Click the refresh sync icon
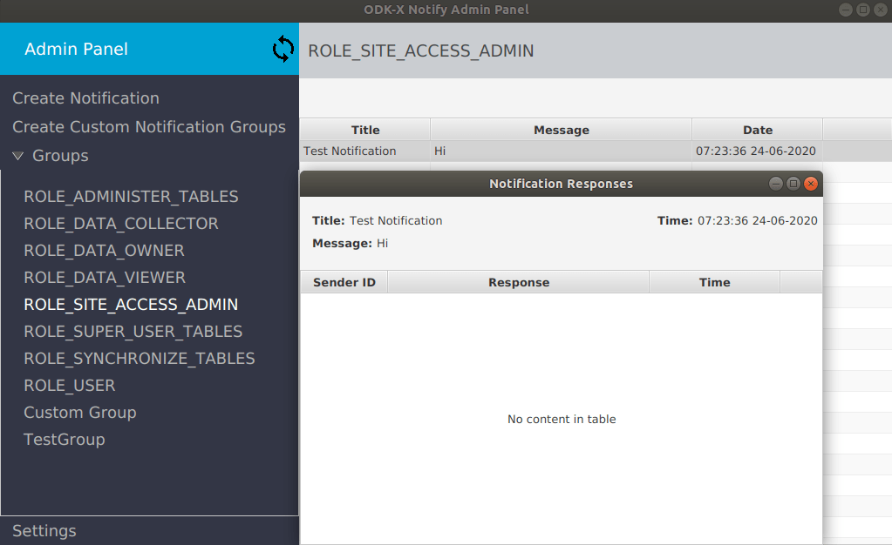This screenshot has height=545, width=892. (283, 49)
